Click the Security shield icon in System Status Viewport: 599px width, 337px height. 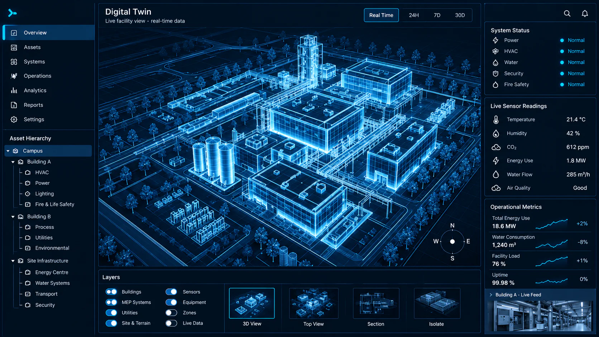[x=495, y=73]
